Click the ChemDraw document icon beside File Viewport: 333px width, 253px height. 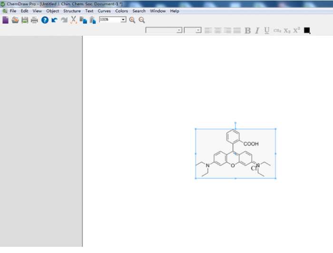(5, 11)
